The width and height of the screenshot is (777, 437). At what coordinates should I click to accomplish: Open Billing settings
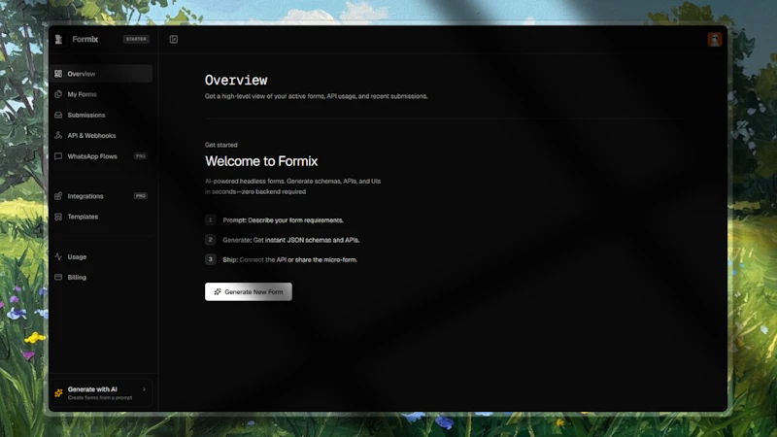pos(101,277)
